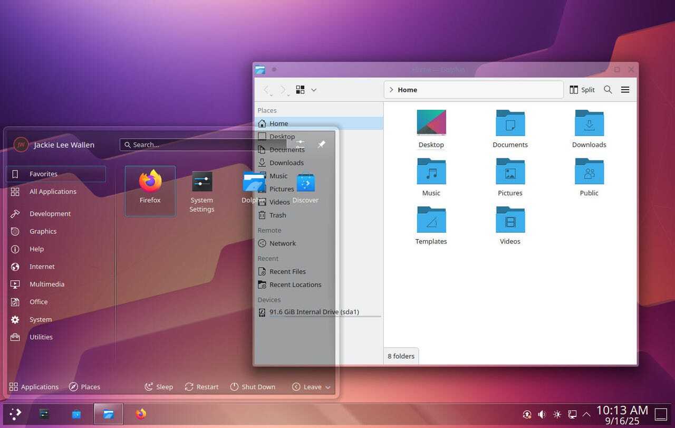Expand the Leave options dropdown
The image size is (675, 428).
[x=327, y=386]
